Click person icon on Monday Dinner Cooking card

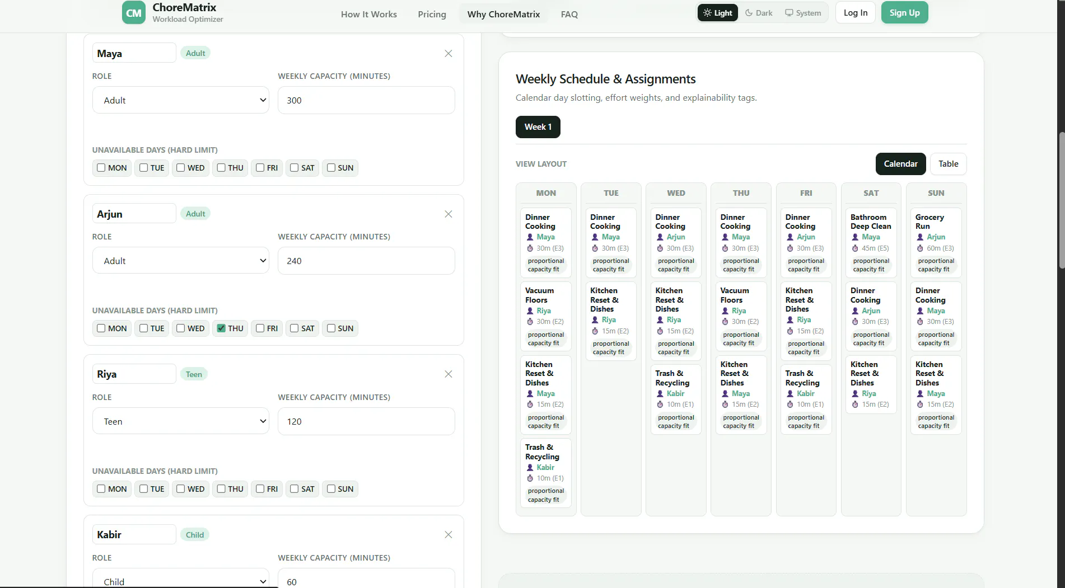coord(530,237)
